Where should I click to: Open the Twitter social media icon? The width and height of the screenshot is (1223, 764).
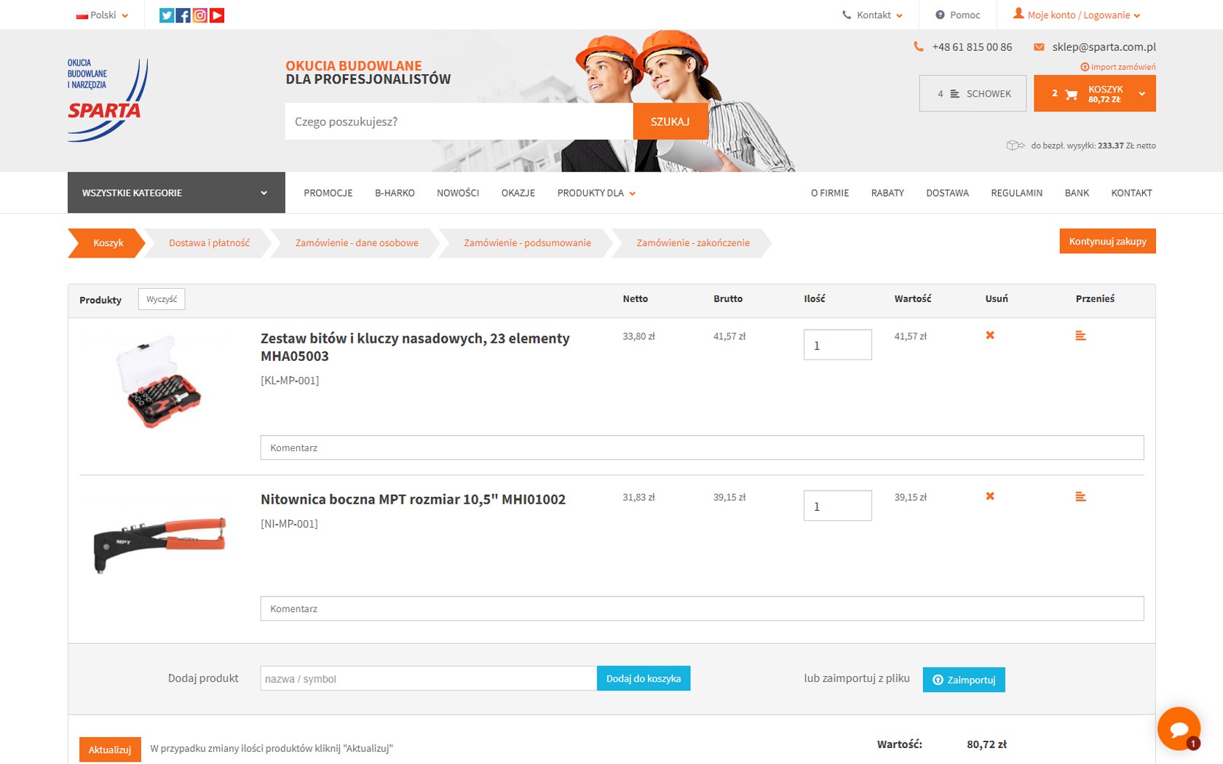(x=166, y=15)
